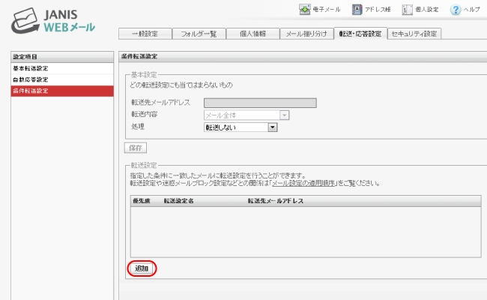
Task: Click the 追加 button
Action: [x=142, y=268]
